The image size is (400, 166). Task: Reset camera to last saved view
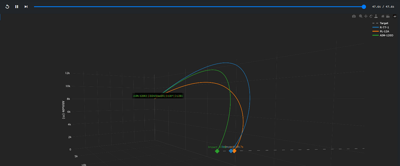pyautogui.click(x=388, y=16)
